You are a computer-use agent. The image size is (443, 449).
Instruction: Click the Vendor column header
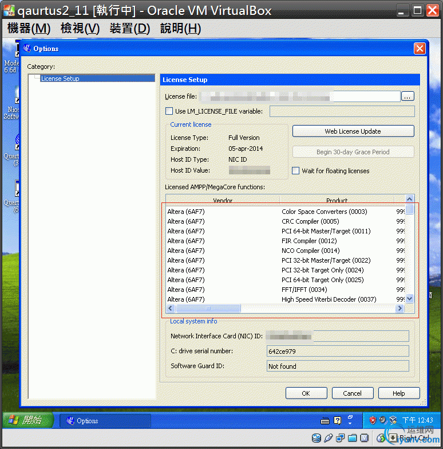tap(223, 200)
